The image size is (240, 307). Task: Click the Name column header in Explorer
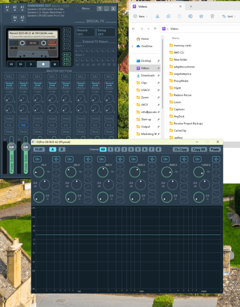point(175,38)
